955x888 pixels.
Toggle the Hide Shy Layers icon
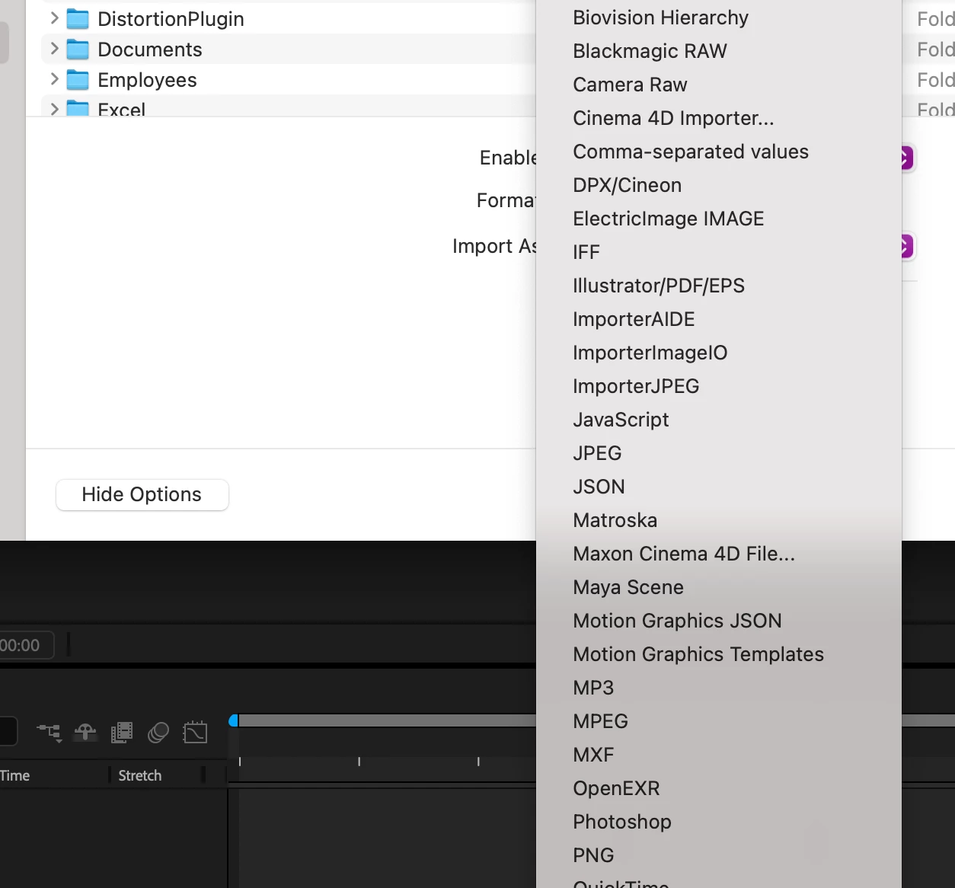(85, 733)
